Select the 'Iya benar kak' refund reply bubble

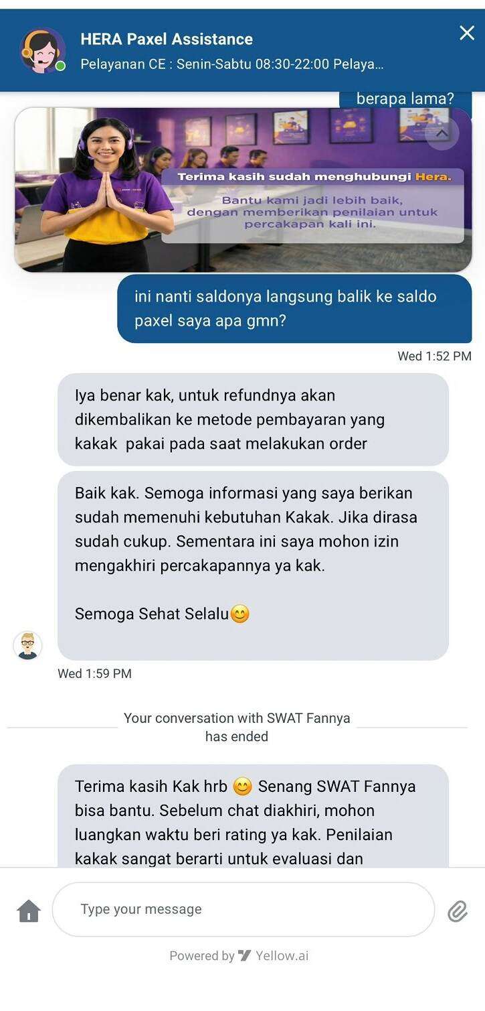click(x=253, y=419)
